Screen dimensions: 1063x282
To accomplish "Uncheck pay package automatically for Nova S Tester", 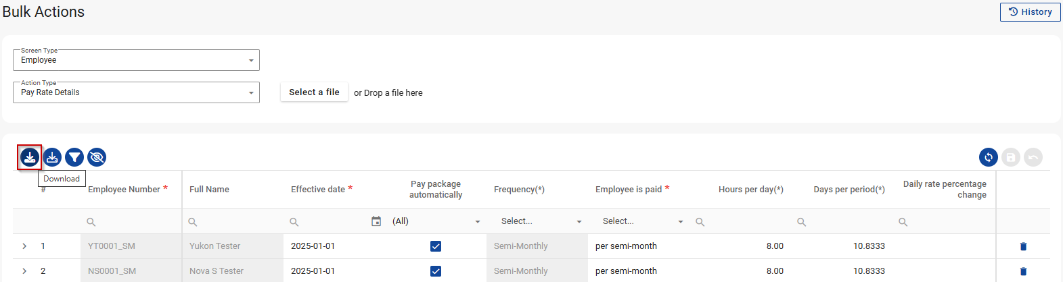I will pos(436,271).
